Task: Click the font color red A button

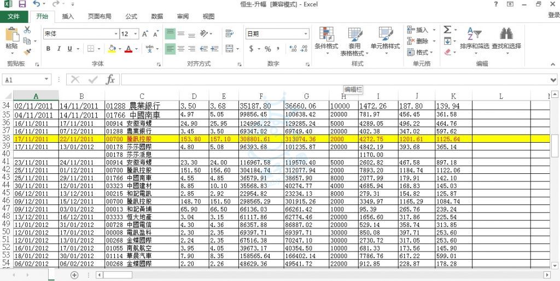Action: click(128, 49)
